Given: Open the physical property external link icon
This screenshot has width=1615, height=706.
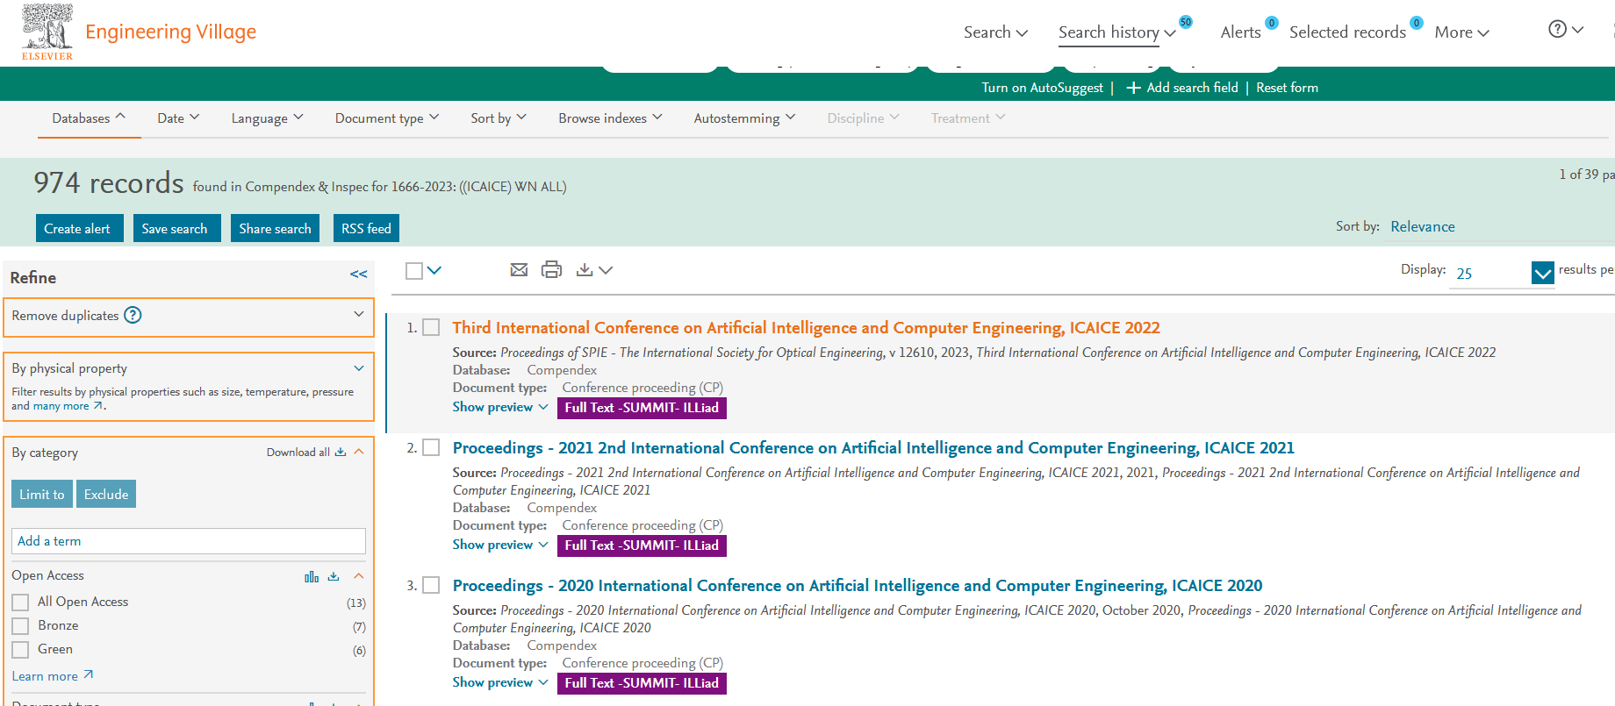Looking at the screenshot, I should click(99, 406).
